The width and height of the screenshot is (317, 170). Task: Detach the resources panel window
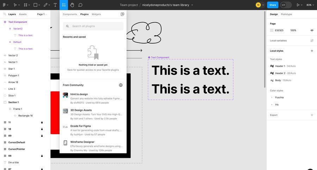coord(122,14)
